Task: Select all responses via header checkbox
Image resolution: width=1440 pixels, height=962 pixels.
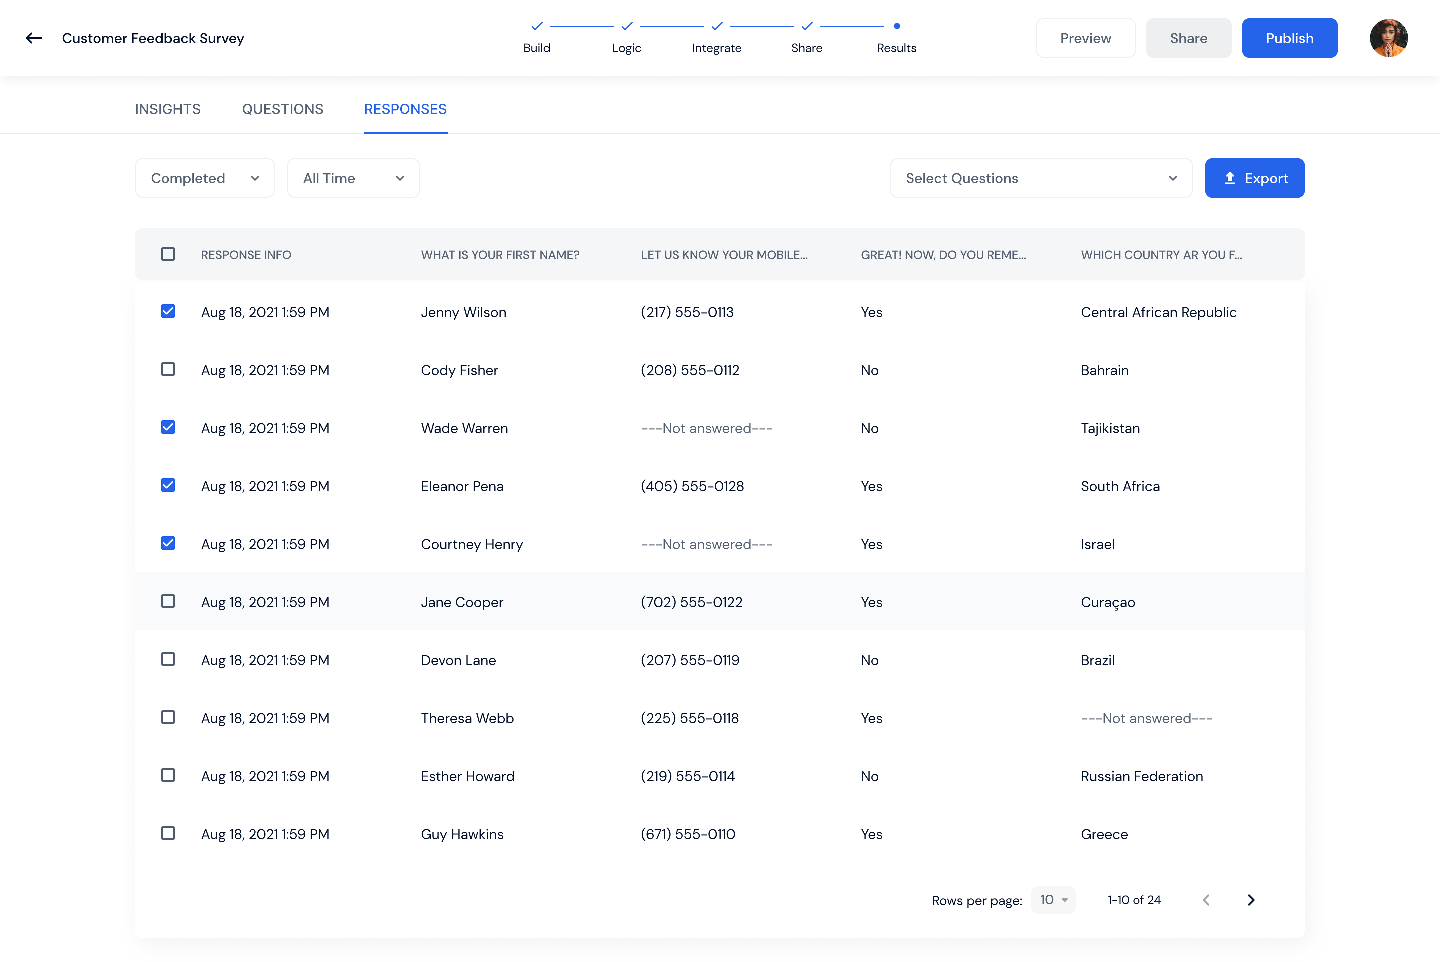Action: pos(167,253)
